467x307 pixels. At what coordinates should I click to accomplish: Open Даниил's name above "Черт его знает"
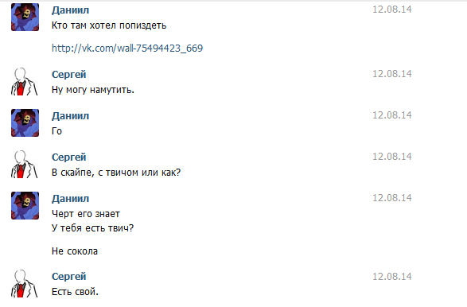pyautogui.click(x=70, y=199)
